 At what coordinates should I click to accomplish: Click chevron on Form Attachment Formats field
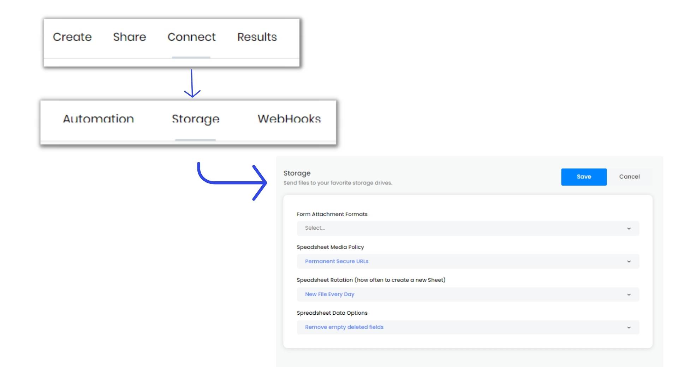point(629,229)
